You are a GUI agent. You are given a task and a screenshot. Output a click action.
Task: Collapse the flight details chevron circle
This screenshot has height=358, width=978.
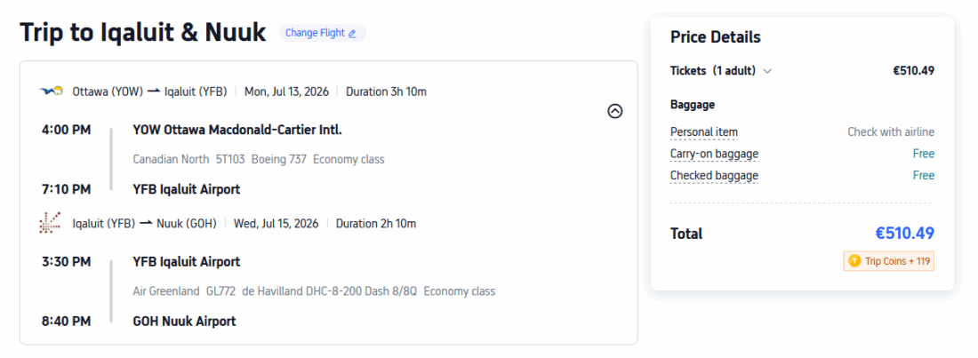614,111
